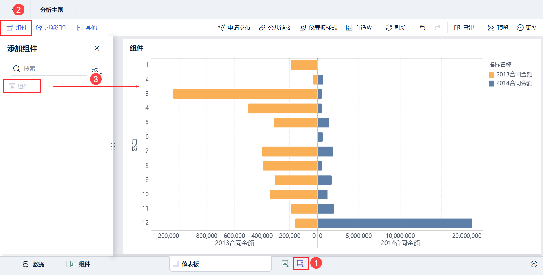
Task: Click the add dashboard icon
Action: coord(300,264)
